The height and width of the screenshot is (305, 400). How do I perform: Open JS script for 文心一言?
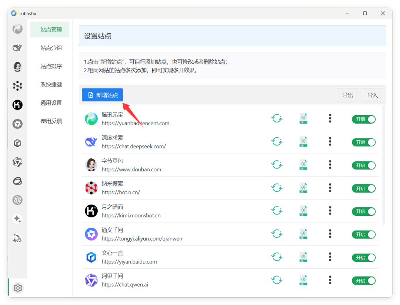click(x=303, y=257)
